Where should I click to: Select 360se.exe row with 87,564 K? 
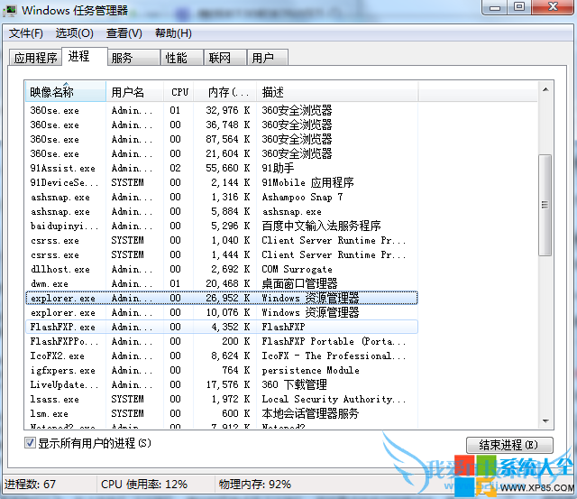(222, 139)
